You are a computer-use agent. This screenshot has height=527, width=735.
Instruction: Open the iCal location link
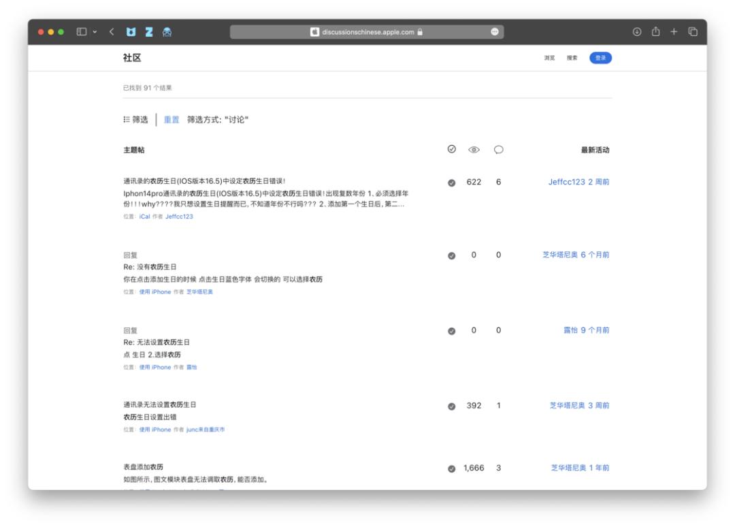(144, 217)
